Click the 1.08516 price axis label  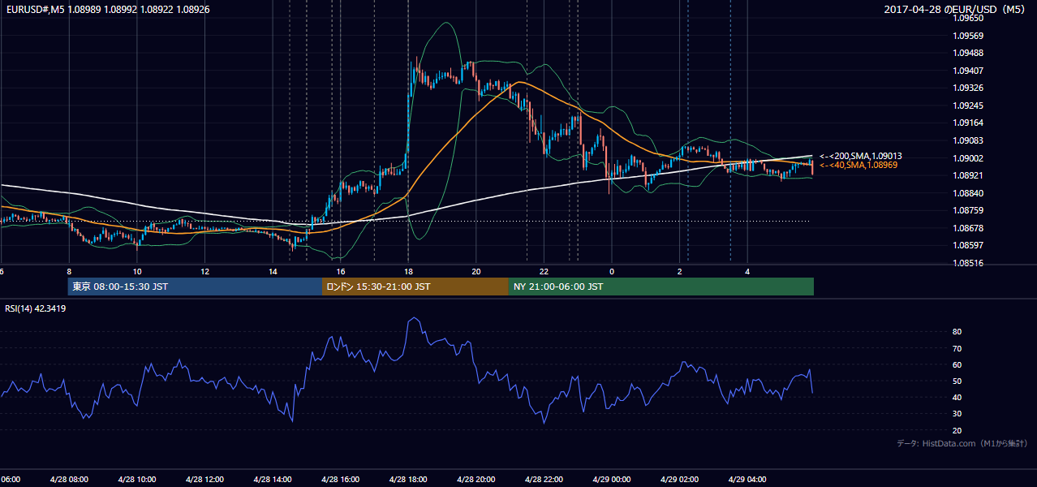click(x=969, y=263)
